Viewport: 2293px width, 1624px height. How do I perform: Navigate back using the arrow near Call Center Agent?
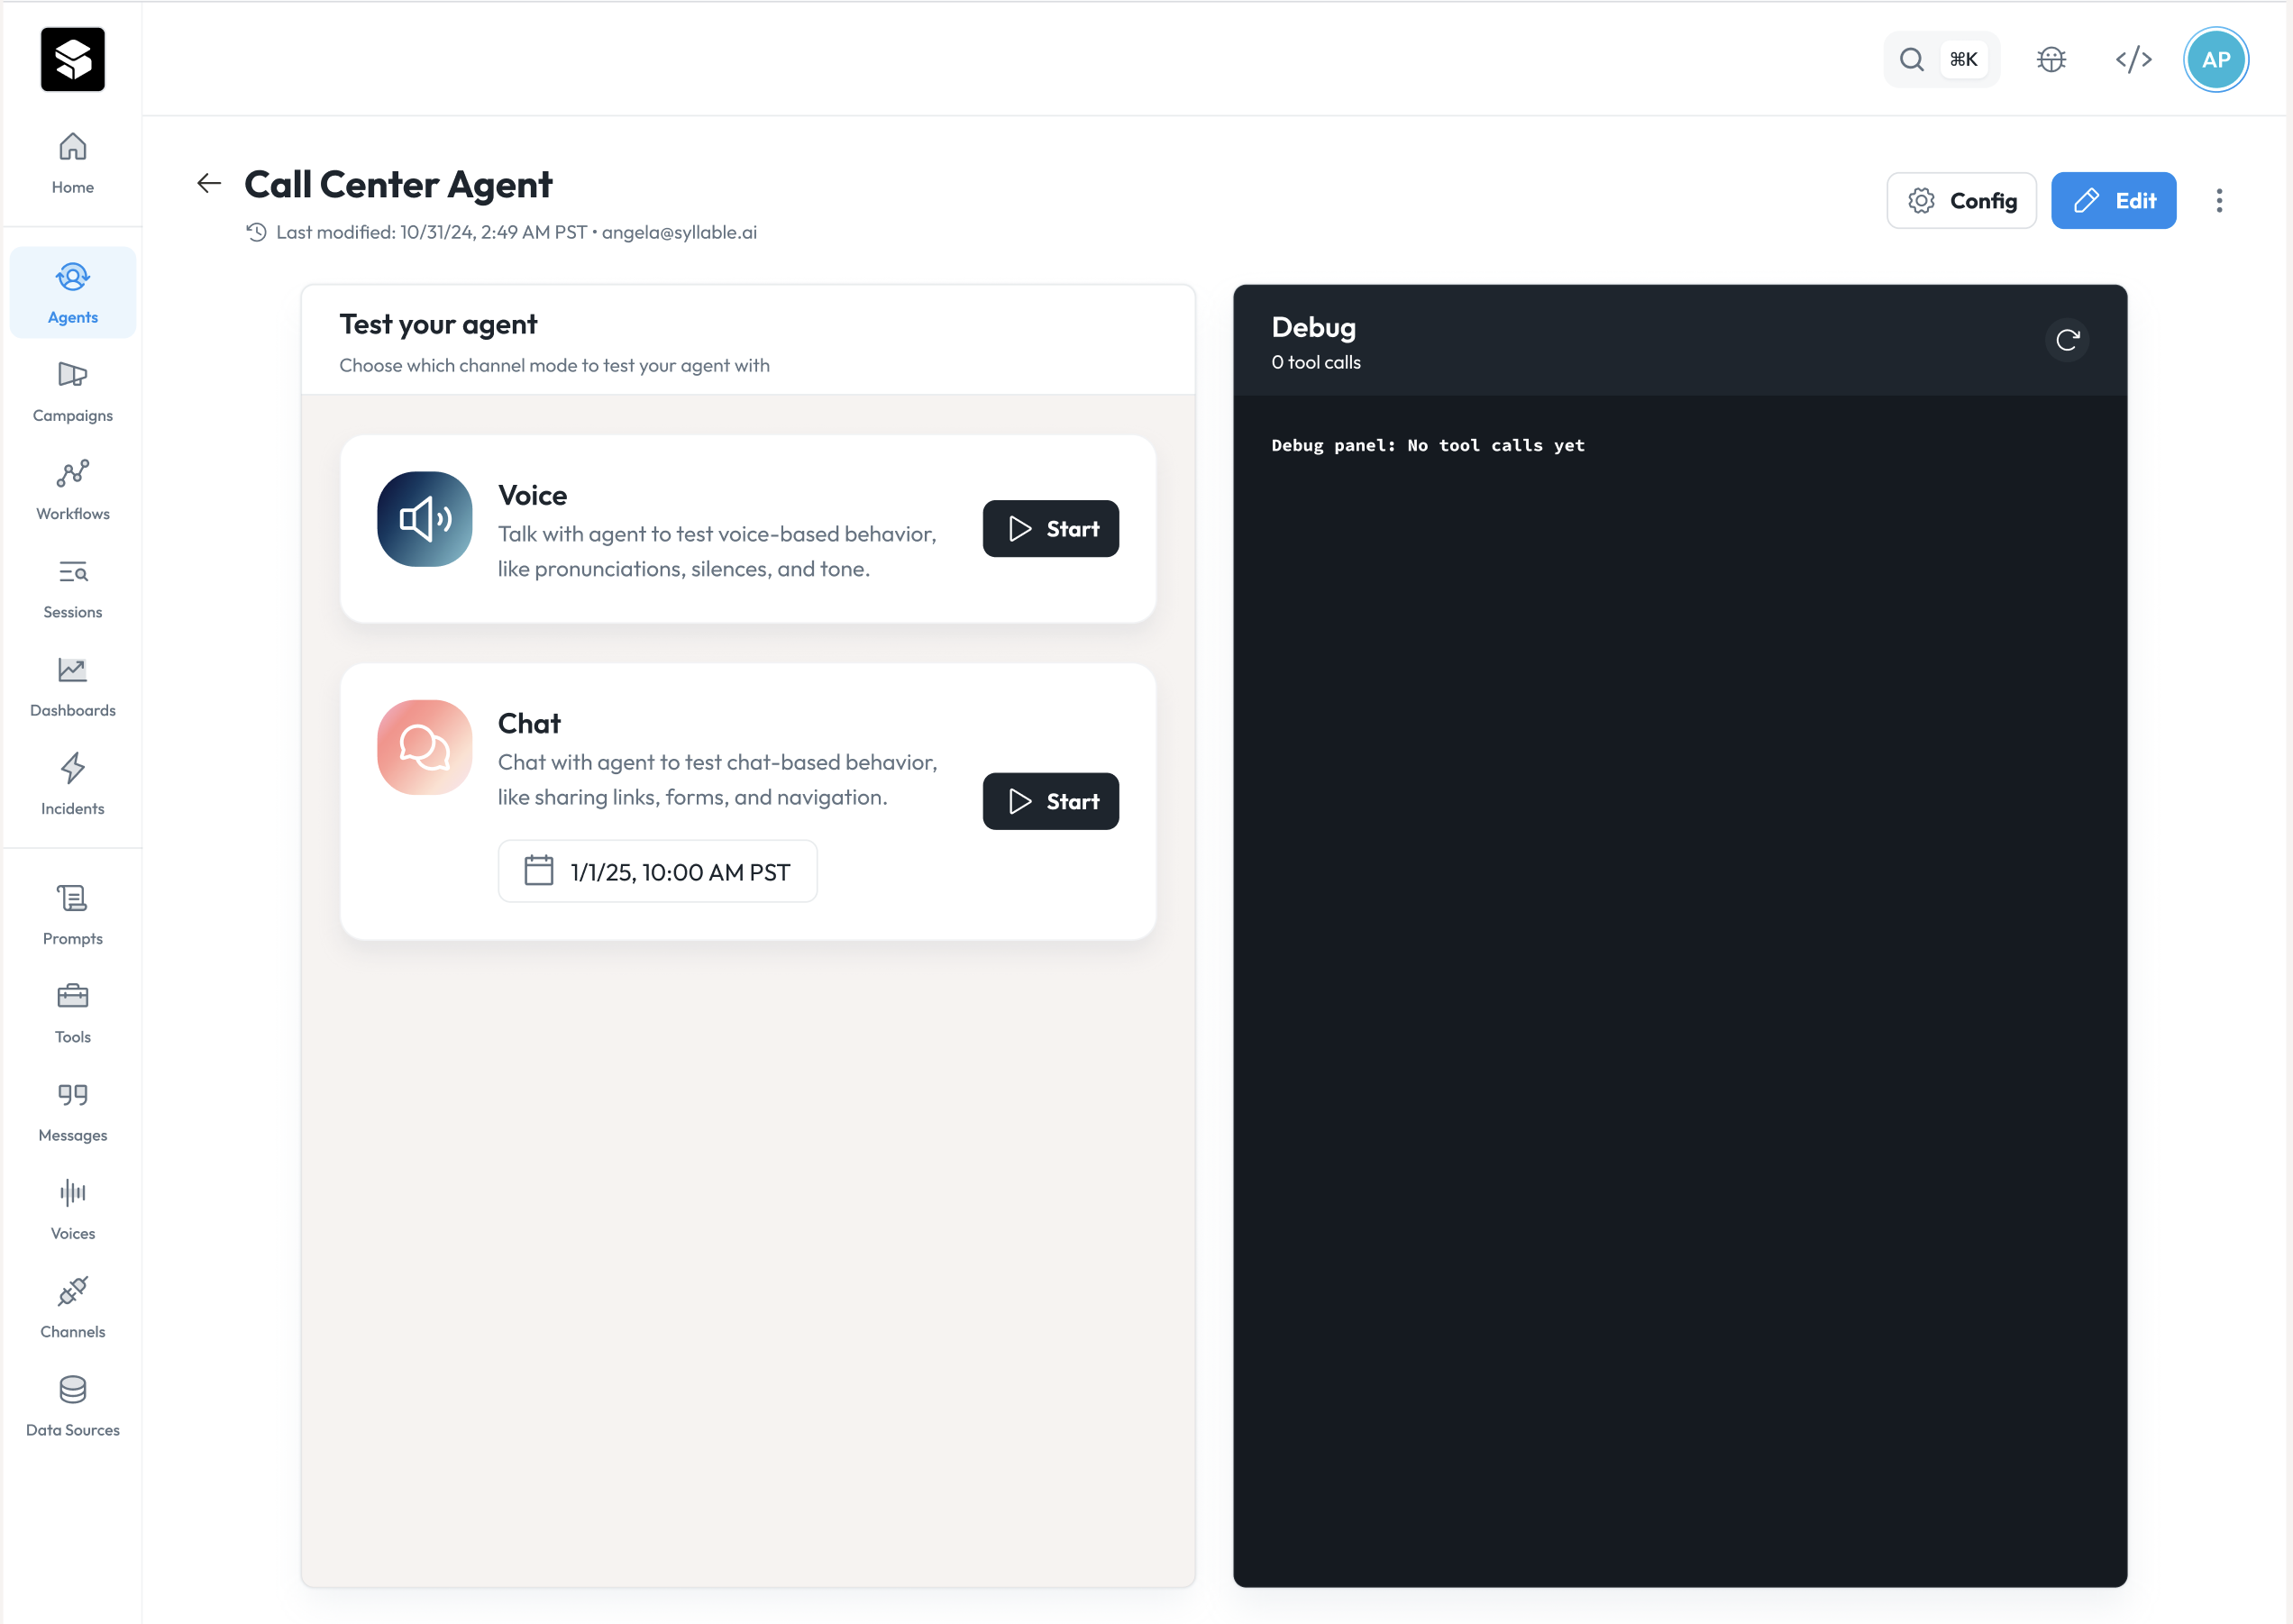tap(208, 183)
